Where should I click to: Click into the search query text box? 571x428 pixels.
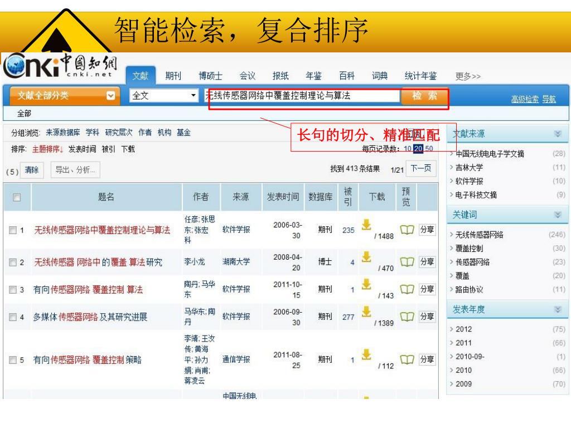pos(301,96)
